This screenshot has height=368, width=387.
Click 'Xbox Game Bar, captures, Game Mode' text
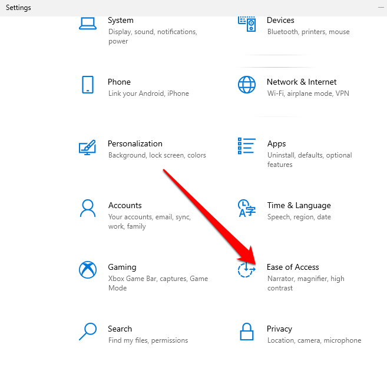click(x=158, y=283)
